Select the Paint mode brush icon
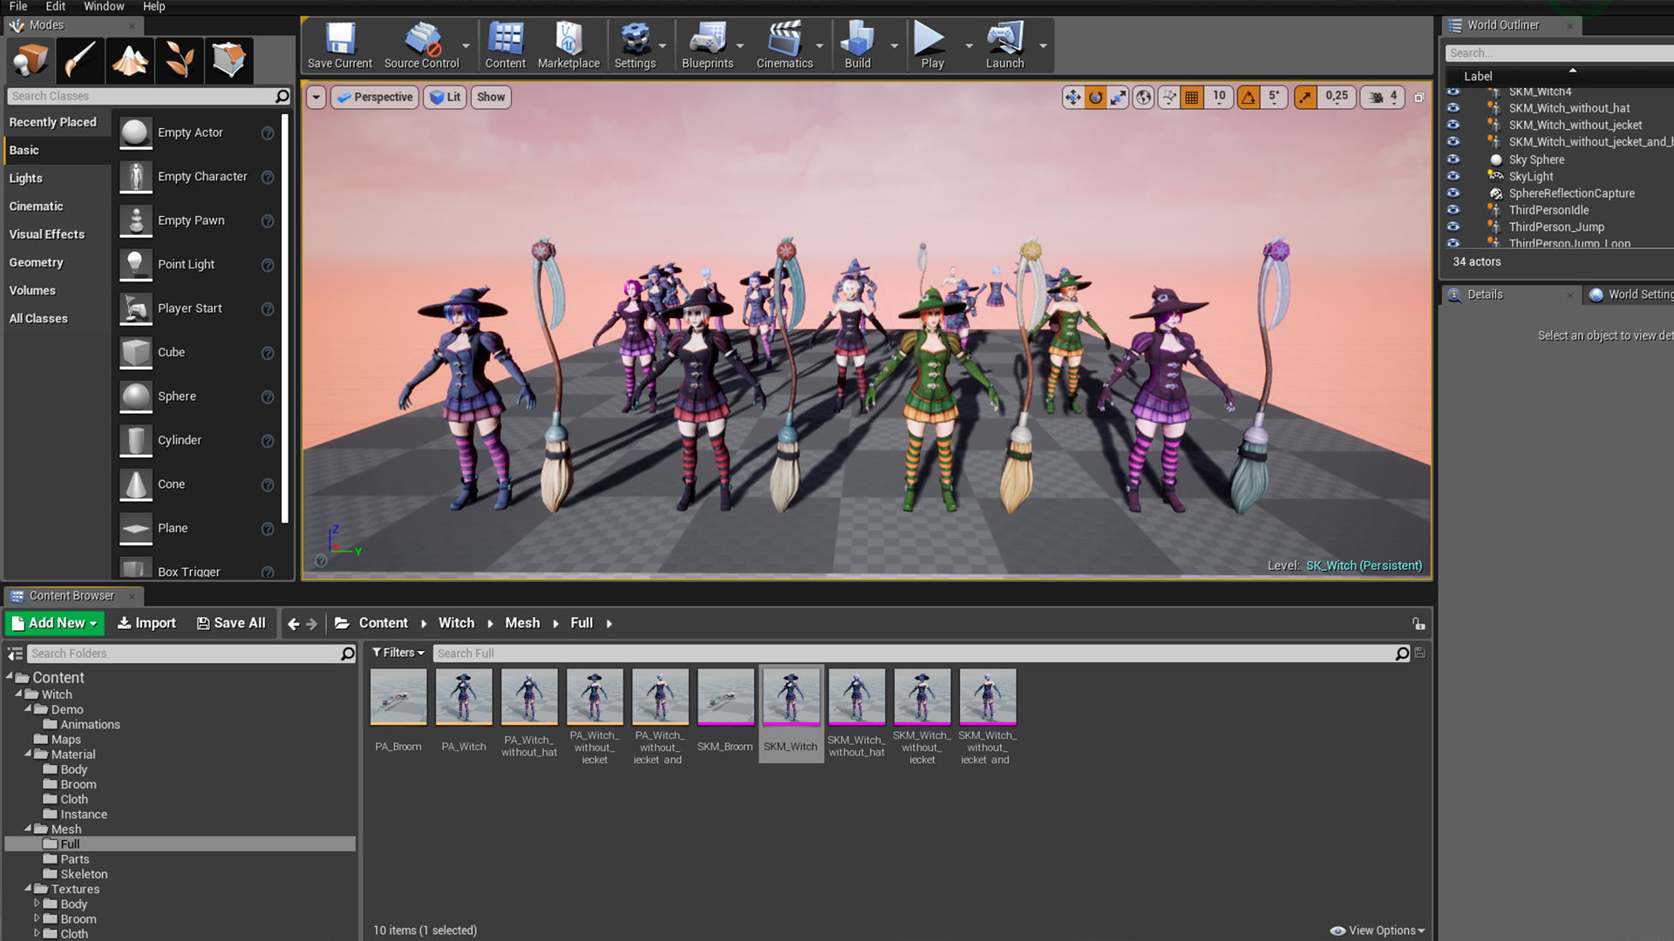Viewport: 1674px width, 941px height. [x=79, y=60]
